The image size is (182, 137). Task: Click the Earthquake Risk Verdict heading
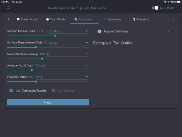[112, 43]
